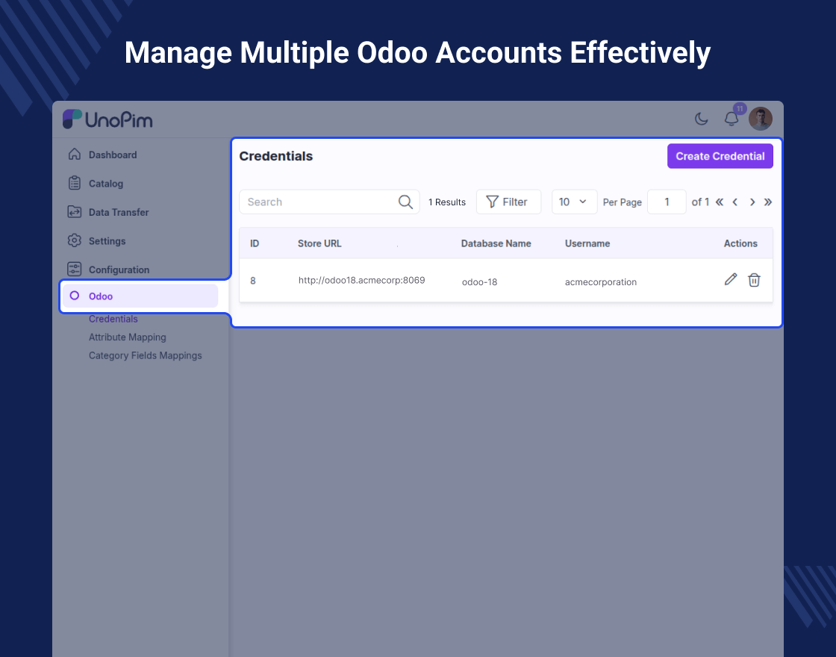
Task: Go to the last page
Action: (x=768, y=202)
